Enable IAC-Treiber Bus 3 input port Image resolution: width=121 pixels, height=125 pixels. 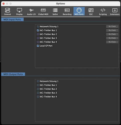click(38, 38)
